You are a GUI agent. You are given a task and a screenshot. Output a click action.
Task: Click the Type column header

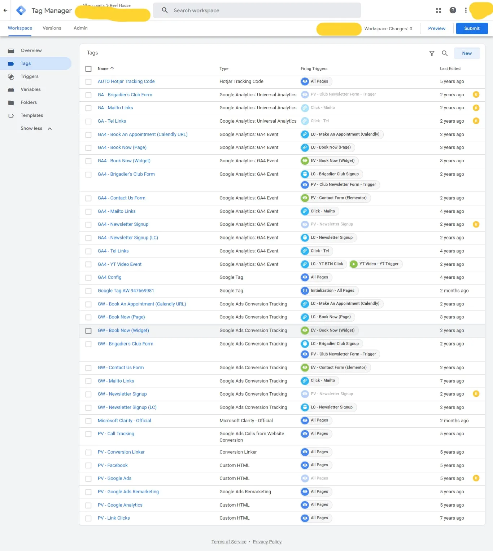tap(224, 69)
